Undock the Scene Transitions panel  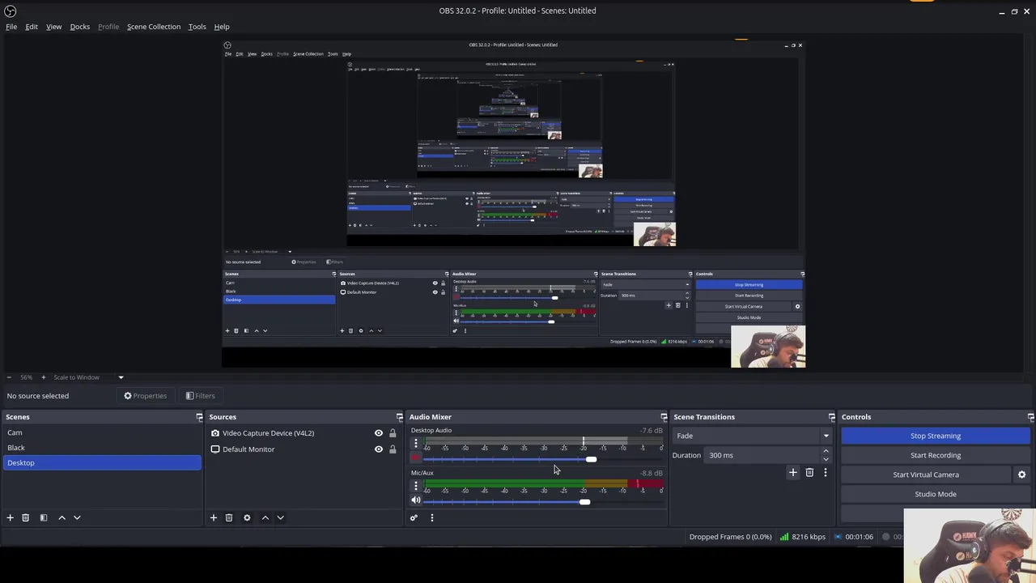tap(831, 417)
